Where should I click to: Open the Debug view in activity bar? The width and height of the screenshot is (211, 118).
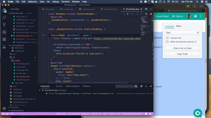[4, 32]
